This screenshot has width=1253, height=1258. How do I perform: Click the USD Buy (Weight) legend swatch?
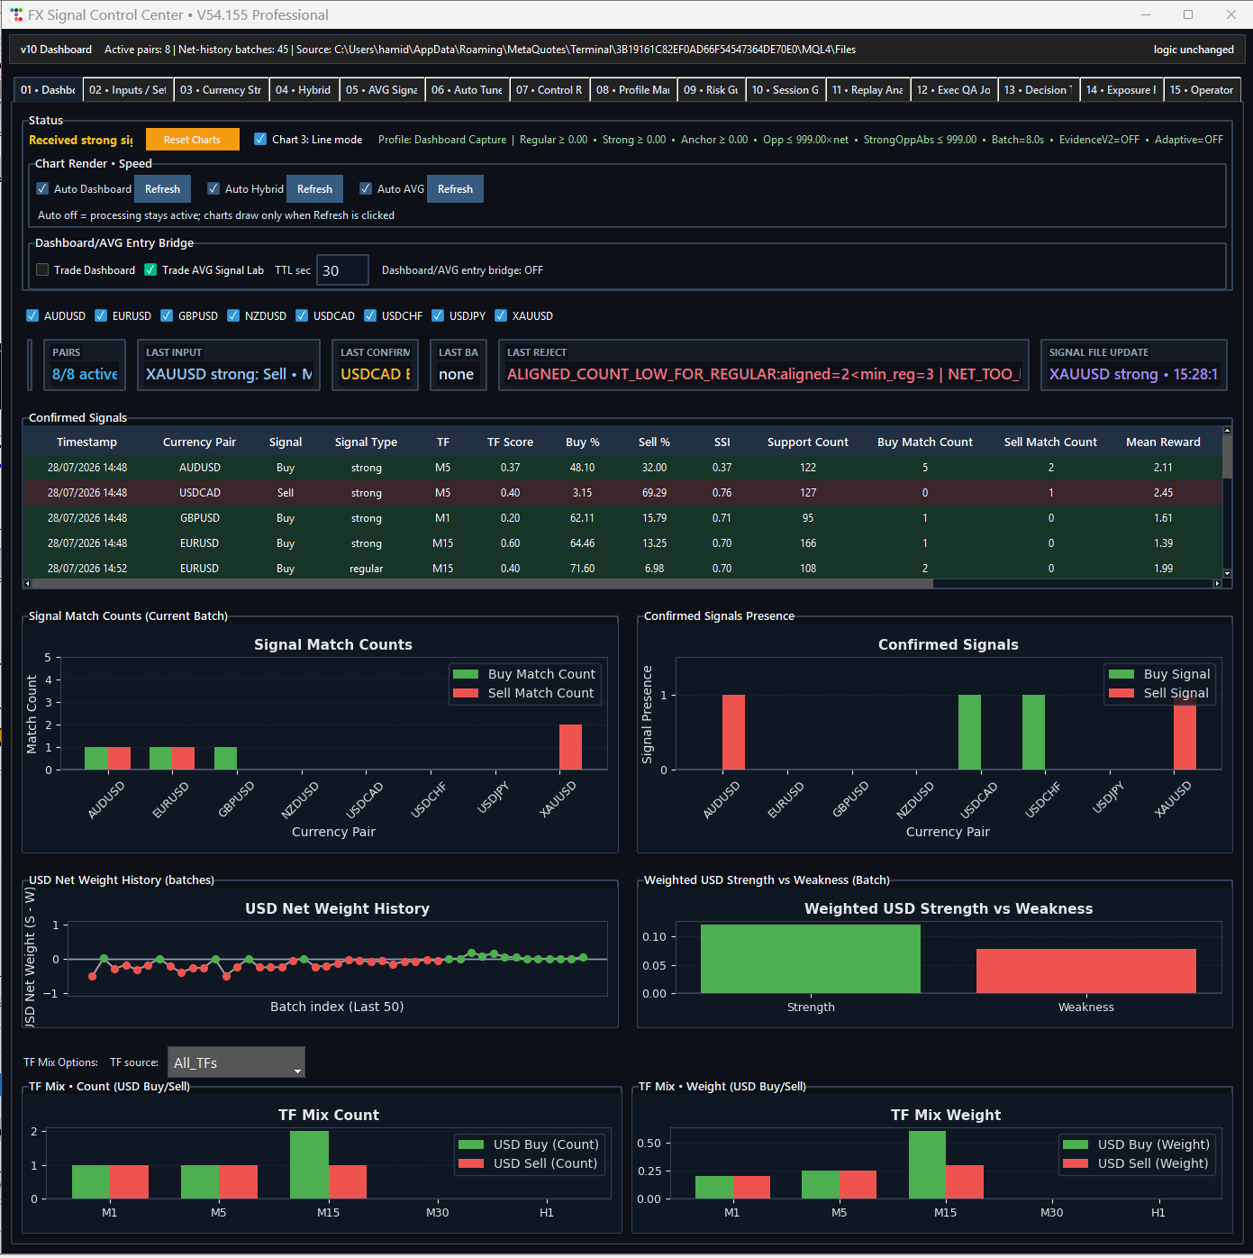coord(1076,1144)
